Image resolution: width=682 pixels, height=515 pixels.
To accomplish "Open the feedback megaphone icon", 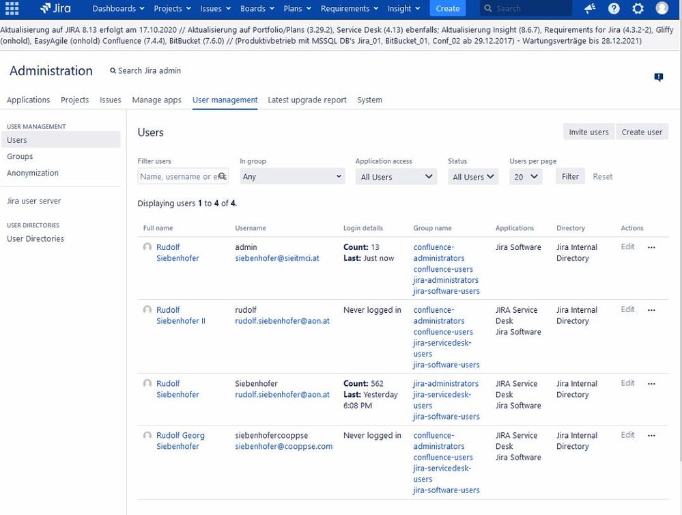I will tap(590, 8).
